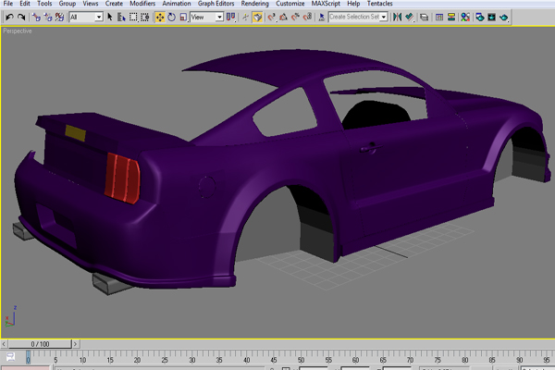Click frame 80 on the timeline ruler
The width and height of the screenshot is (555, 370).
(464, 359)
